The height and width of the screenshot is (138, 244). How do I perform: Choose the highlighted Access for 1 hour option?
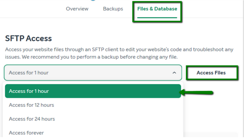(93, 91)
